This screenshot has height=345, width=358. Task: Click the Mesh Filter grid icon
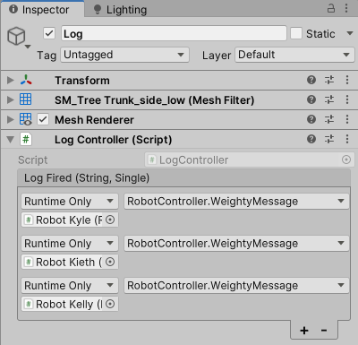25,99
